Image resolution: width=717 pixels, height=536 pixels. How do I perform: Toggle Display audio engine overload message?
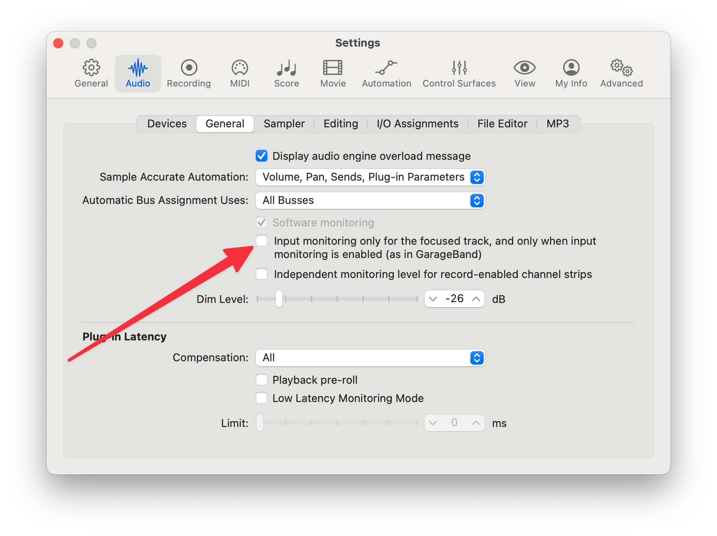tap(262, 156)
